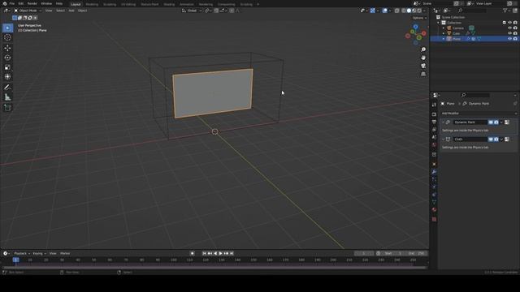Open the Edit menu
This screenshot has height=292, width=520.
point(21,3)
